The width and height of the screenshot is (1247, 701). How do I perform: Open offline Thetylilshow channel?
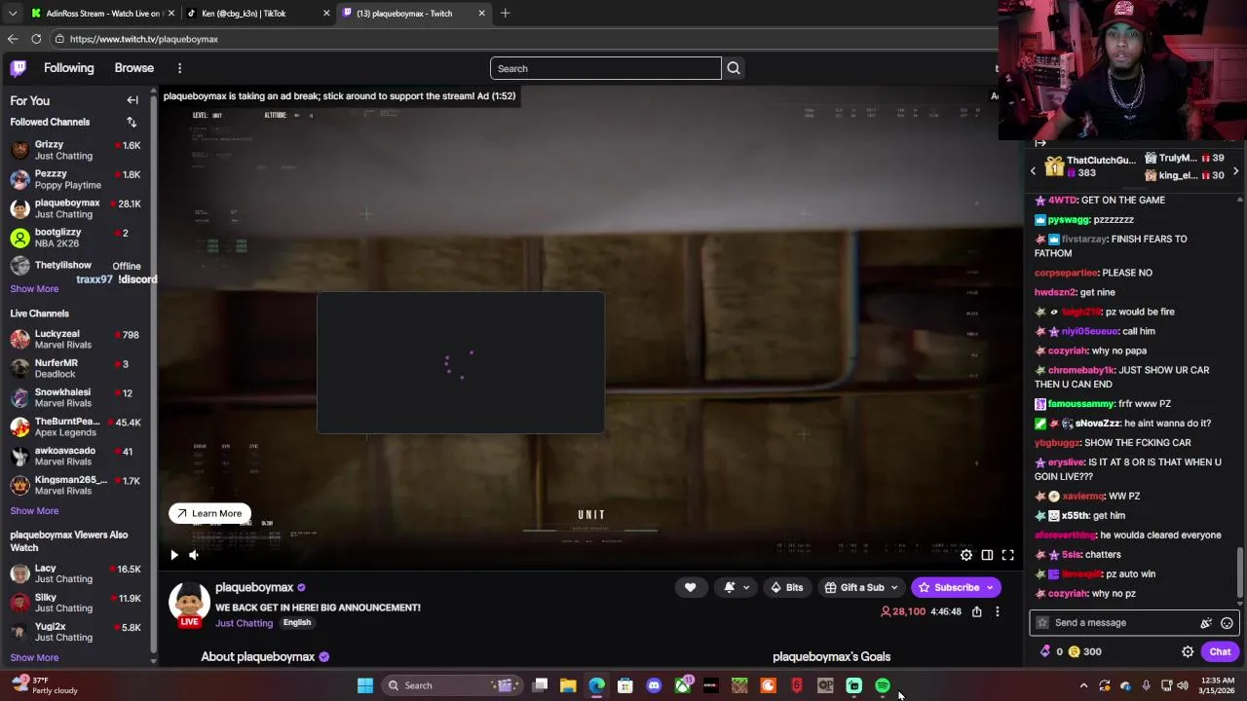(76, 266)
